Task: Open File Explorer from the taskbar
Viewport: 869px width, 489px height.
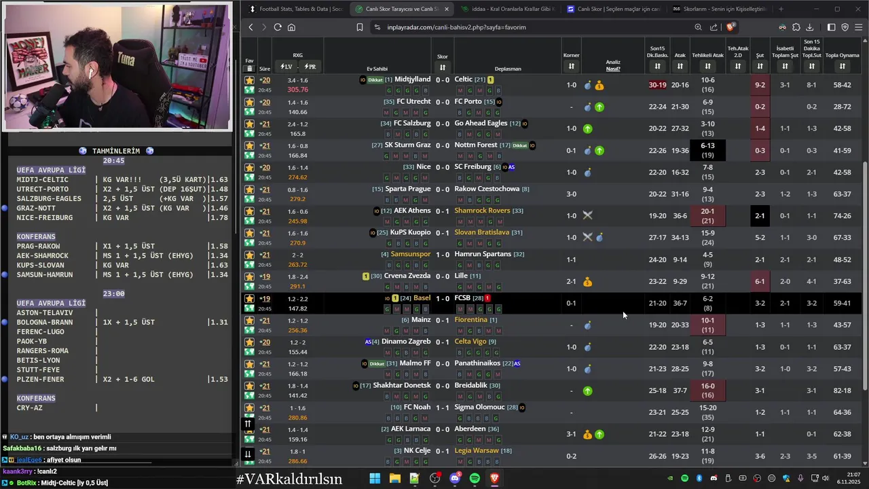Action: 395,479
